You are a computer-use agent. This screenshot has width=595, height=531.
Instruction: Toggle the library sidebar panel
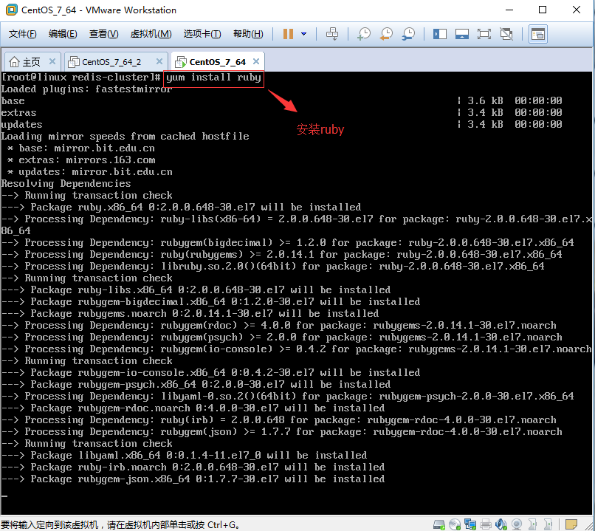pos(440,34)
